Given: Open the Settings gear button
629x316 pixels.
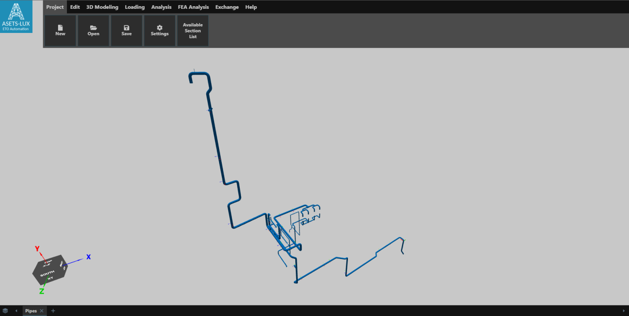Looking at the screenshot, I should (x=160, y=31).
